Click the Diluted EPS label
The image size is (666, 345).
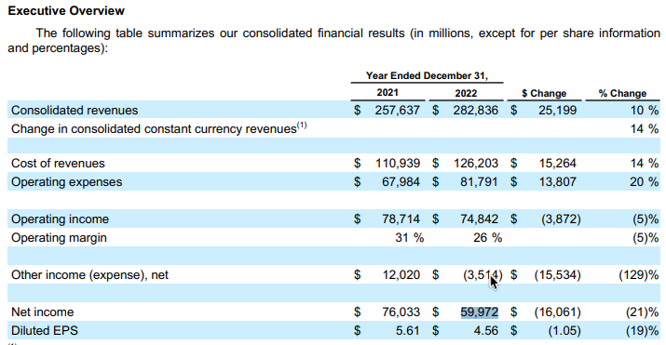pos(45,331)
